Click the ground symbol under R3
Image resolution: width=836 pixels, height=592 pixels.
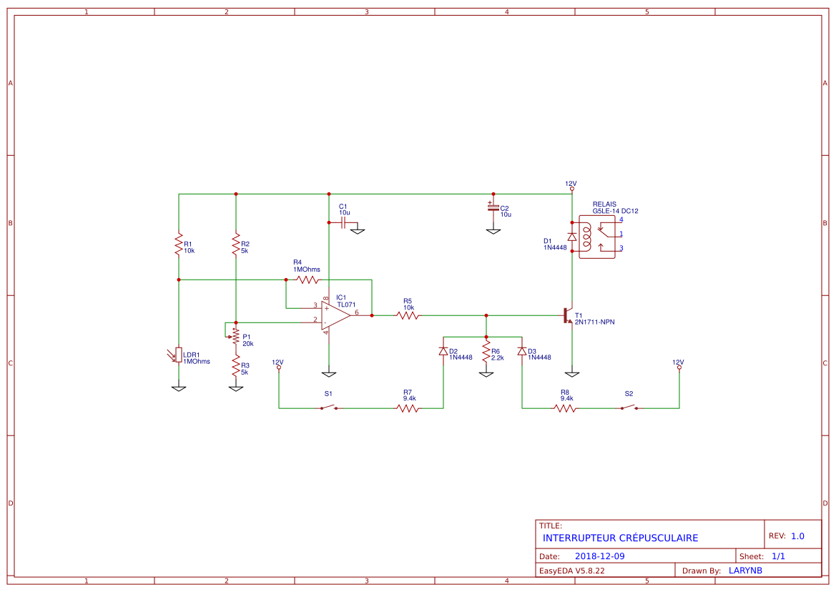[x=236, y=388]
